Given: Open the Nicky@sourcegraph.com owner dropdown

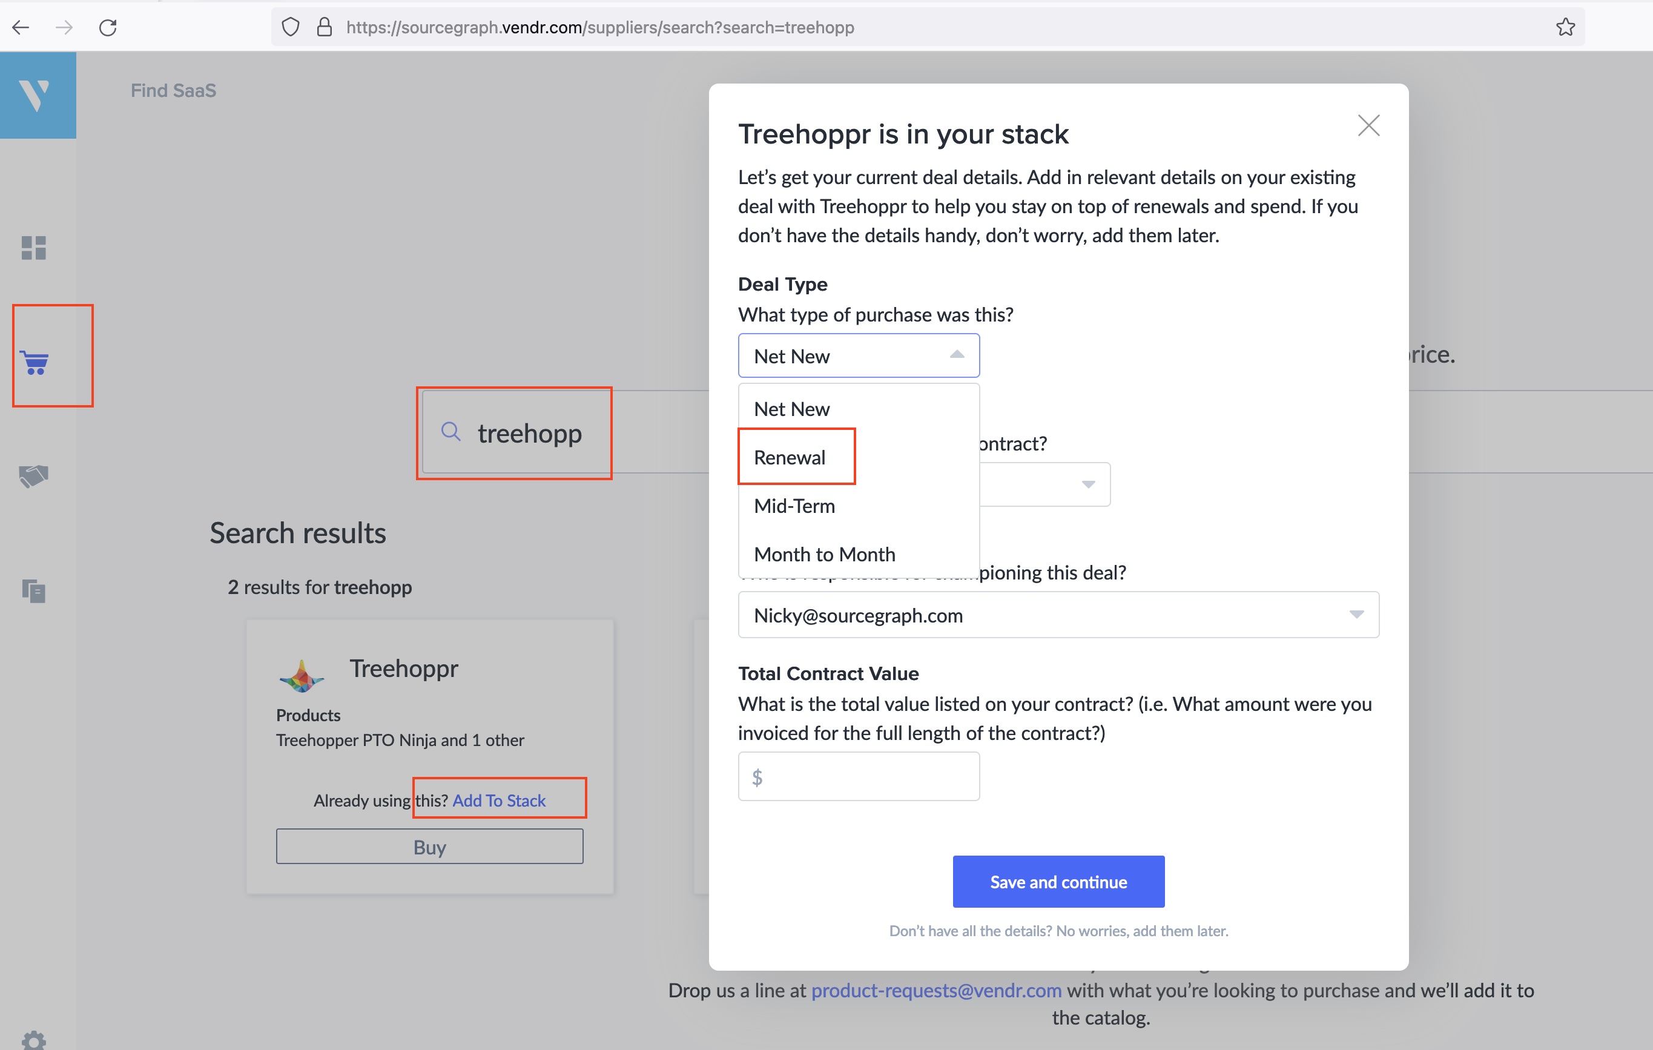Looking at the screenshot, I should pos(1058,615).
